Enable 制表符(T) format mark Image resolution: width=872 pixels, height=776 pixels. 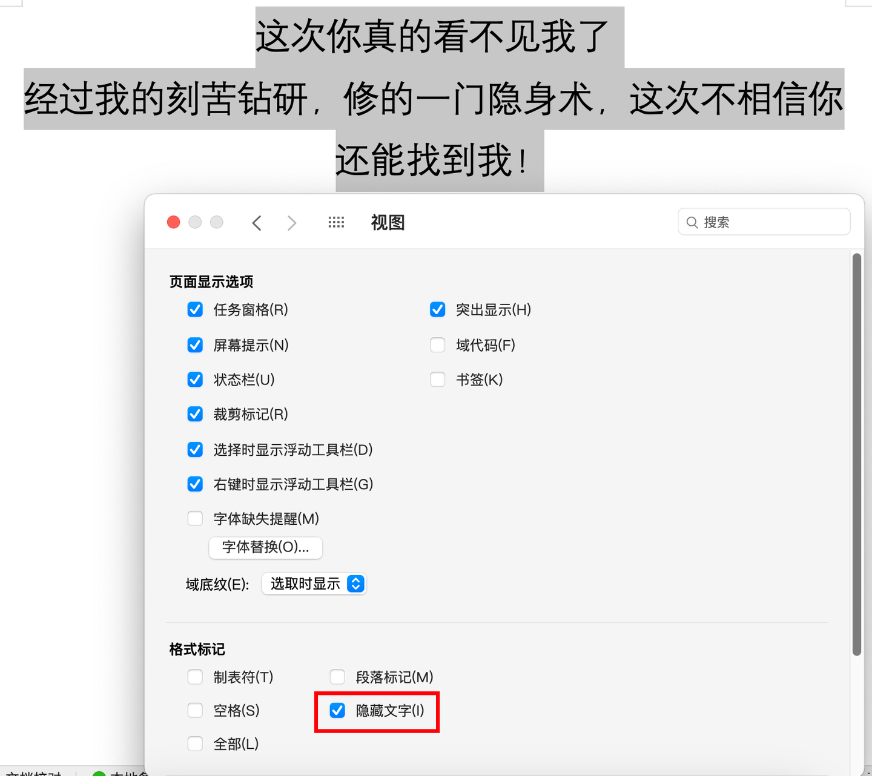point(195,677)
